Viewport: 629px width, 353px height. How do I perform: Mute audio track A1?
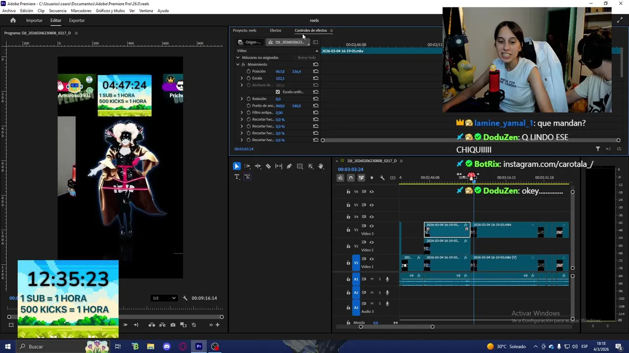pyautogui.click(x=372, y=279)
